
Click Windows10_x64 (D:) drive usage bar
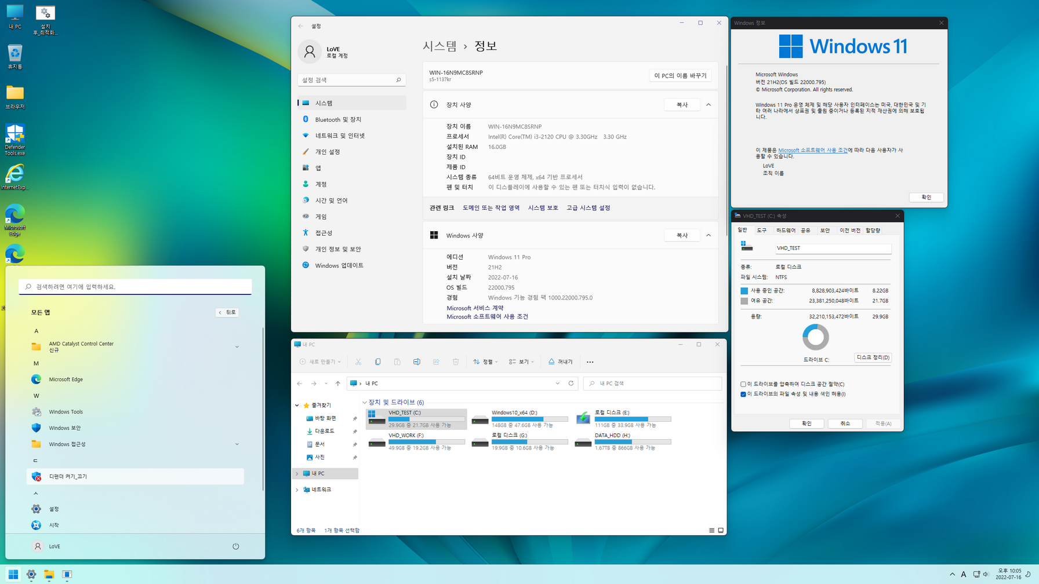tap(529, 419)
